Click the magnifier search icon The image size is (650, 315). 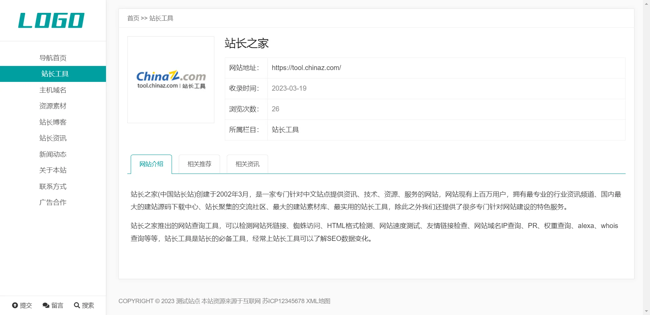point(77,305)
